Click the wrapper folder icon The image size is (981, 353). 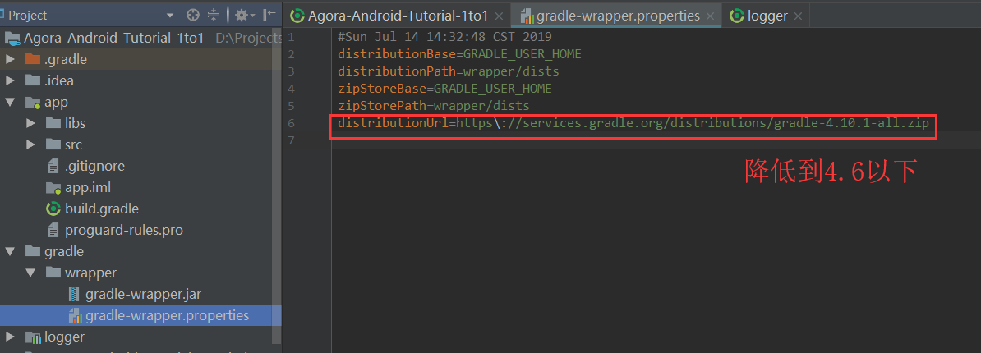coord(53,273)
